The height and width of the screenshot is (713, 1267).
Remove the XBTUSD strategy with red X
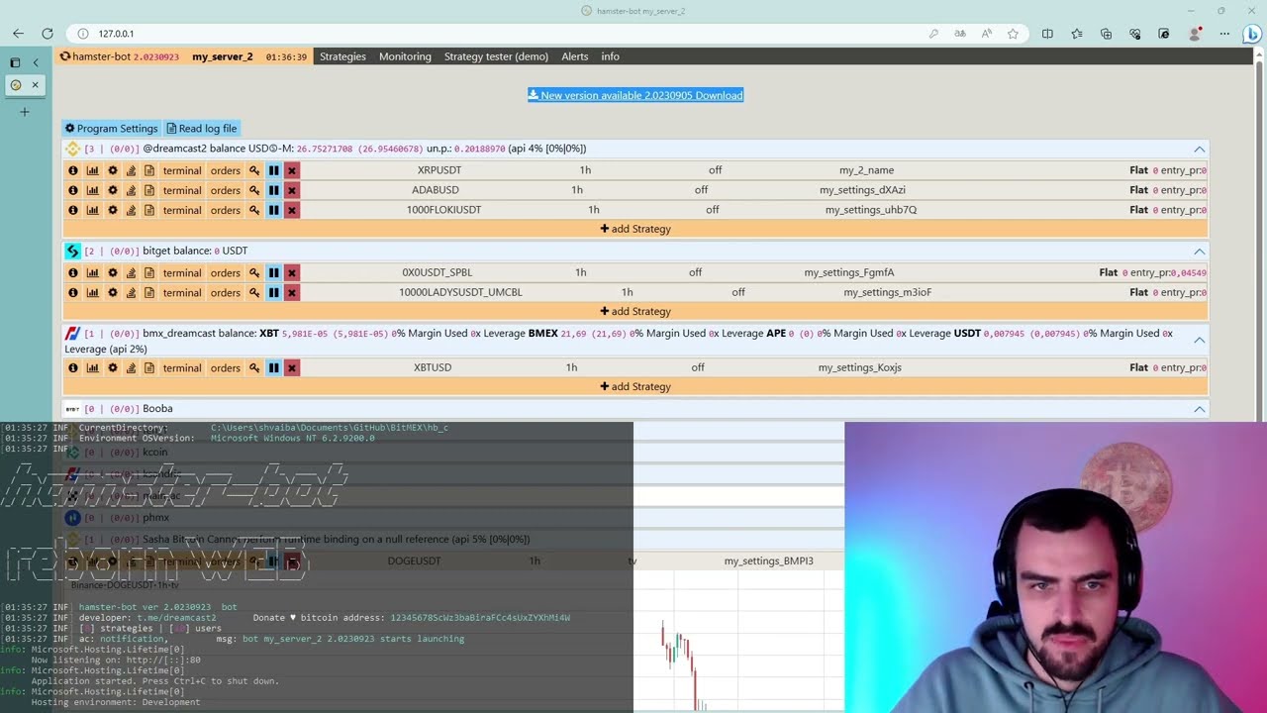[x=291, y=367]
